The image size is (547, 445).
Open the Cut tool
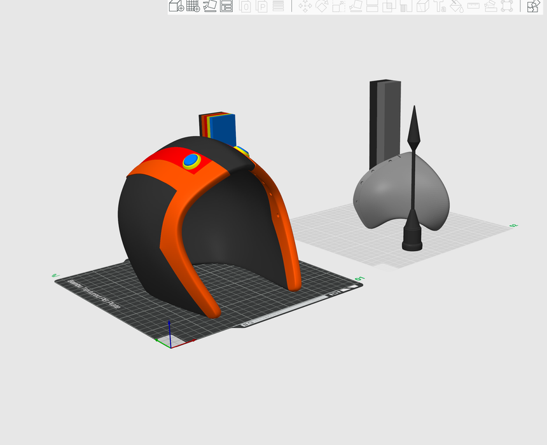pos(373,6)
